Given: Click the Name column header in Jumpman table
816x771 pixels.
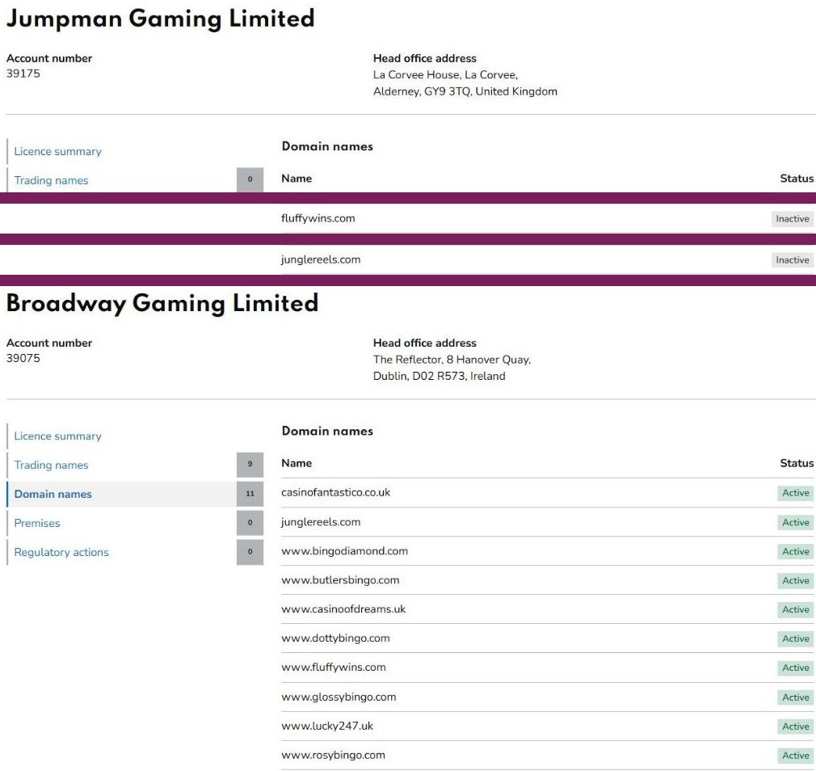Looking at the screenshot, I should [x=297, y=179].
